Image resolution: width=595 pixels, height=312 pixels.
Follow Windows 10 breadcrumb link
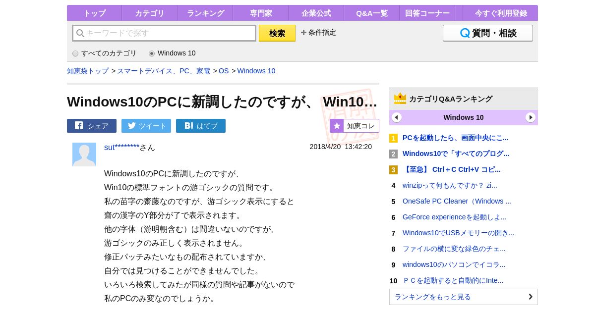click(x=256, y=71)
